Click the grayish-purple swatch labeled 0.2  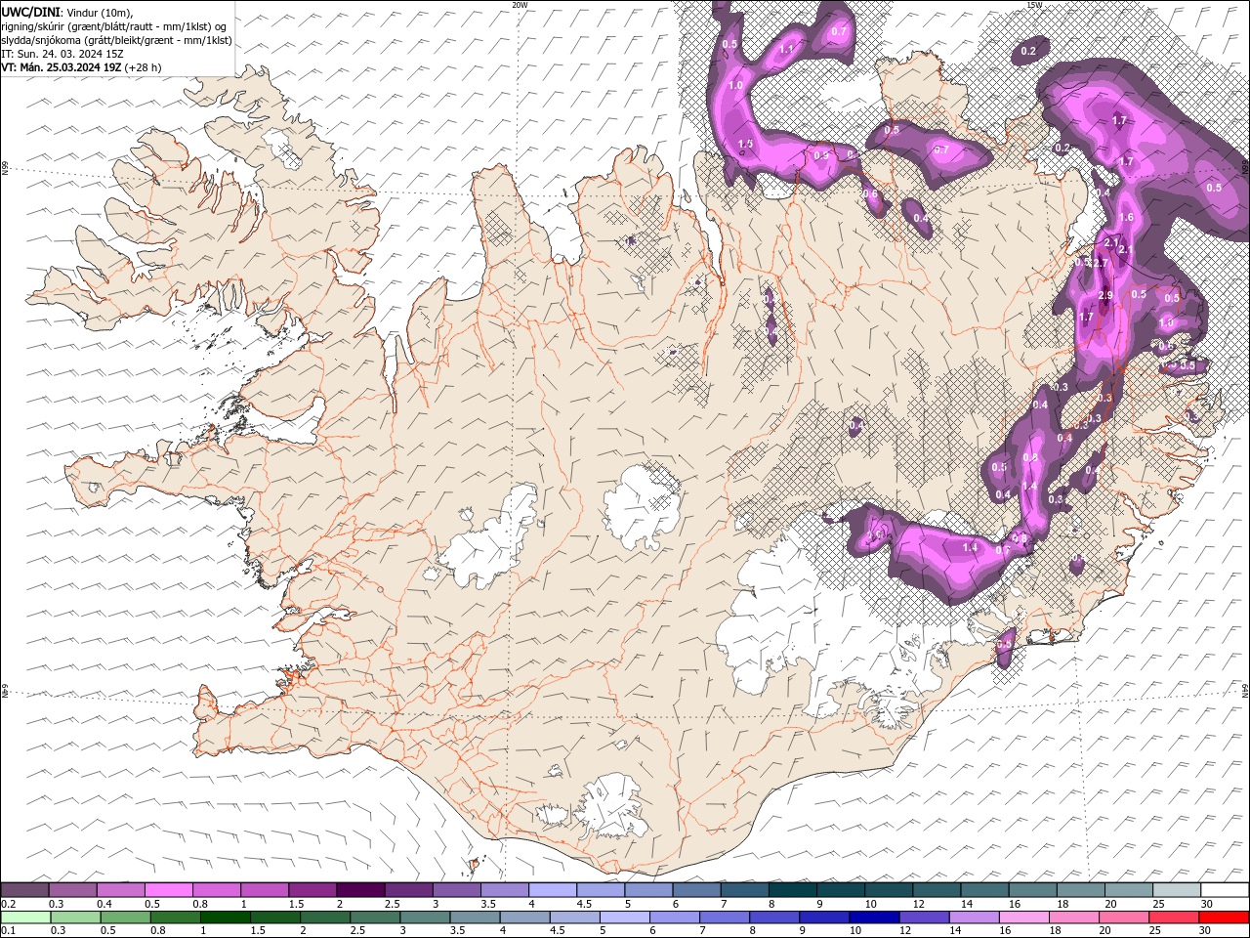pos(24,889)
